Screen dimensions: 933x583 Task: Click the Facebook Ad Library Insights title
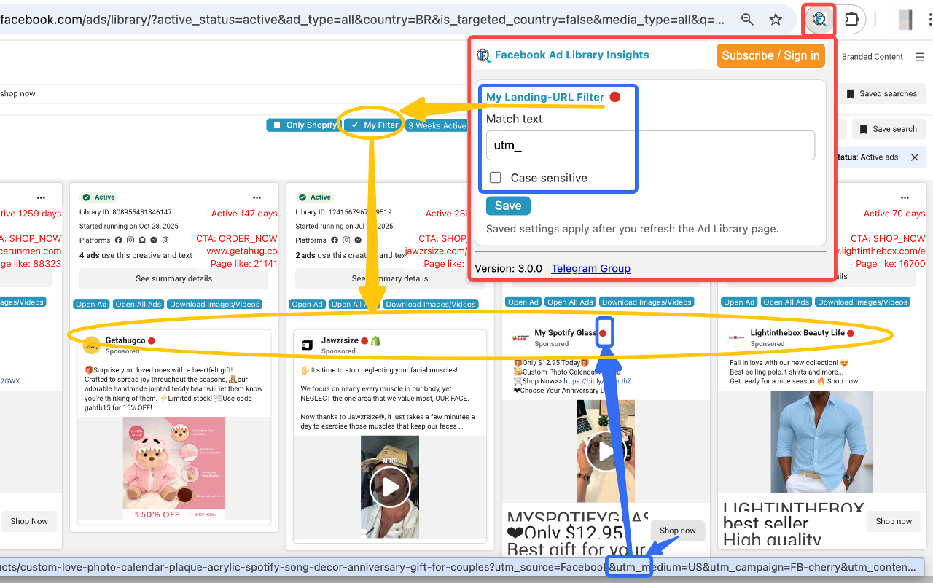pos(571,55)
